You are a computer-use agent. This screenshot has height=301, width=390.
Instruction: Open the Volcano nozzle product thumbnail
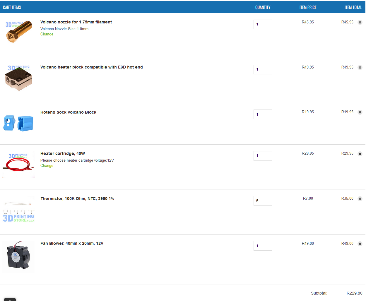click(x=18, y=32)
